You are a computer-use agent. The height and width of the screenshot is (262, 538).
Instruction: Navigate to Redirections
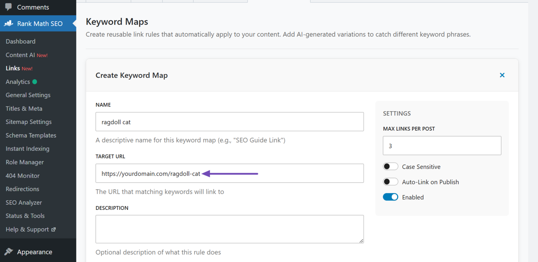click(x=22, y=189)
